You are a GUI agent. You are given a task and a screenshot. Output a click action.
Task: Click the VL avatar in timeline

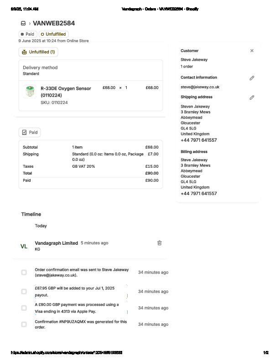coord(24,246)
